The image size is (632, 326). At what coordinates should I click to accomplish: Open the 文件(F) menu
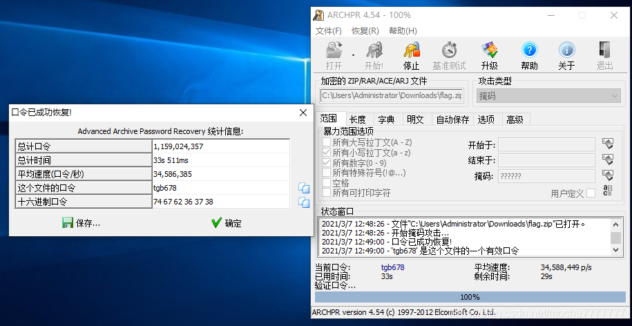pos(329,31)
